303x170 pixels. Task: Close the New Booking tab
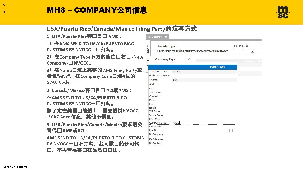(x=166, y=37)
